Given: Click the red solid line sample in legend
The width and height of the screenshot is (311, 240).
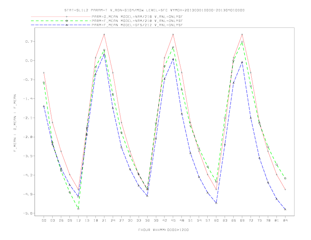Looking at the screenshot, I should [61, 16].
